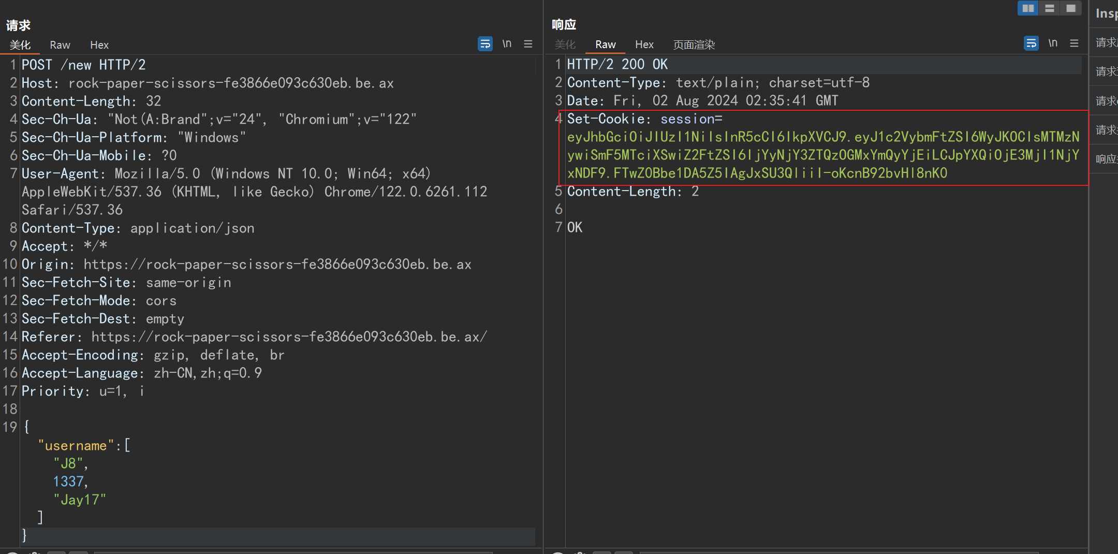Click closing brace on the last request line

(x=24, y=536)
